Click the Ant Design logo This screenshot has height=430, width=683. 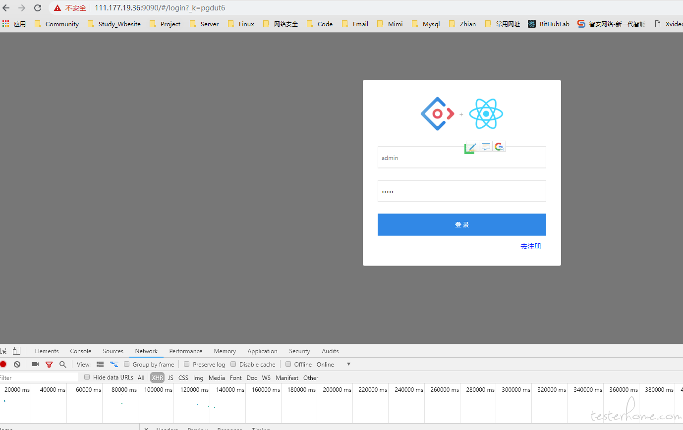(x=437, y=114)
